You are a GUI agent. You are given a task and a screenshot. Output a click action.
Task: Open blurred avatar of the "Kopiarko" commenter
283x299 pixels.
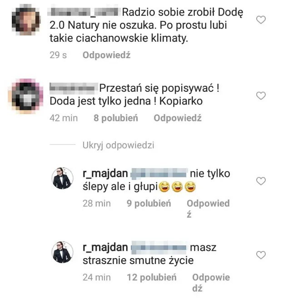(26, 96)
